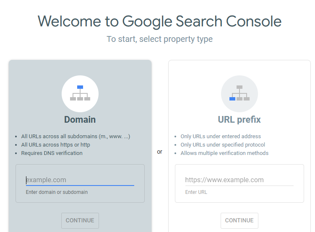The height and width of the screenshot is (232, 315).
Task: Click the blue underline of the domain field
Action: 80,185
